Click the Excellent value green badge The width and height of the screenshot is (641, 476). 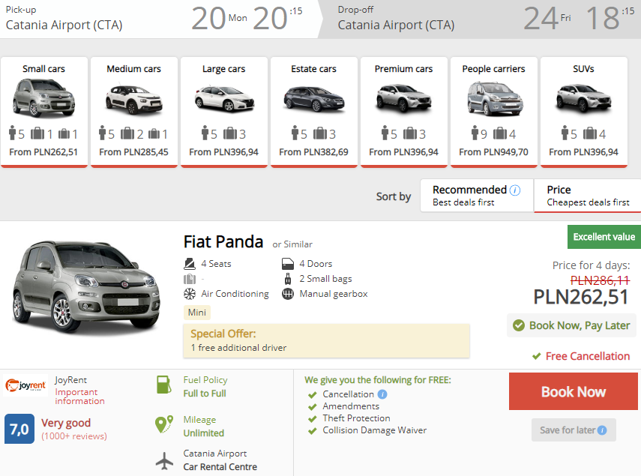click(x=604, y=237)
